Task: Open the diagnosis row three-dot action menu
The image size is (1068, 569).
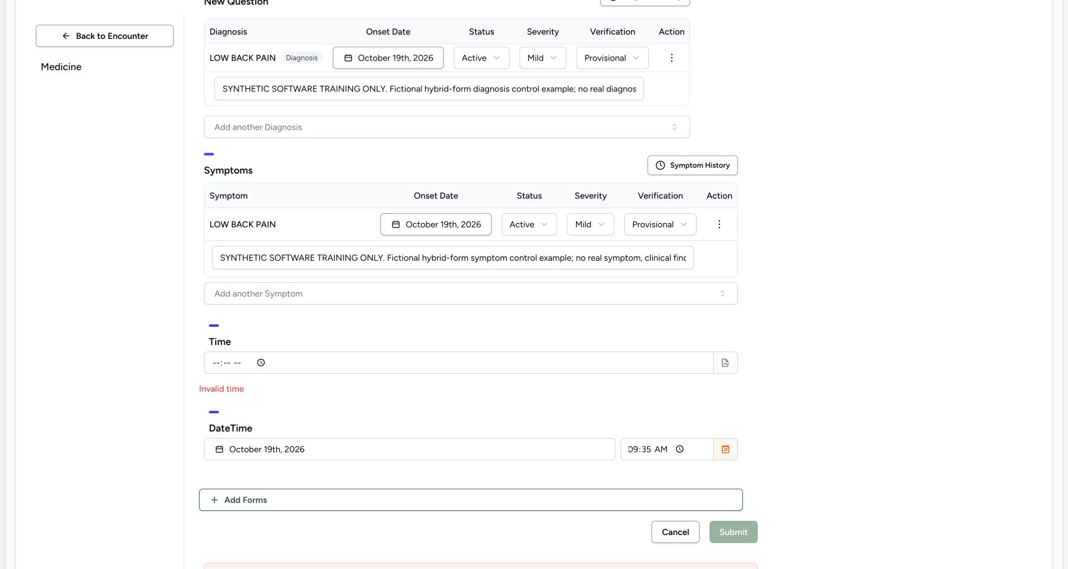Action: coord(671,58)
